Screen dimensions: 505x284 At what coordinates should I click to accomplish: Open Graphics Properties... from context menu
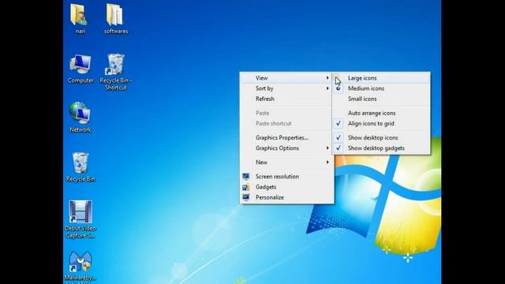[x=286, y=137]
